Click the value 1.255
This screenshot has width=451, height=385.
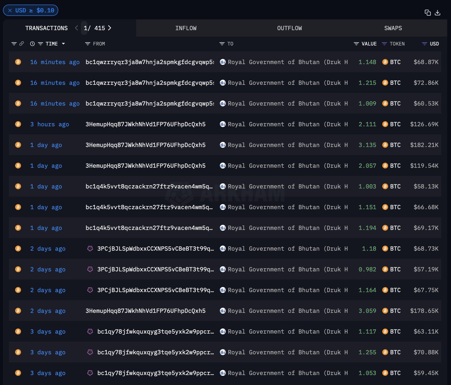[x=367, y=352]
